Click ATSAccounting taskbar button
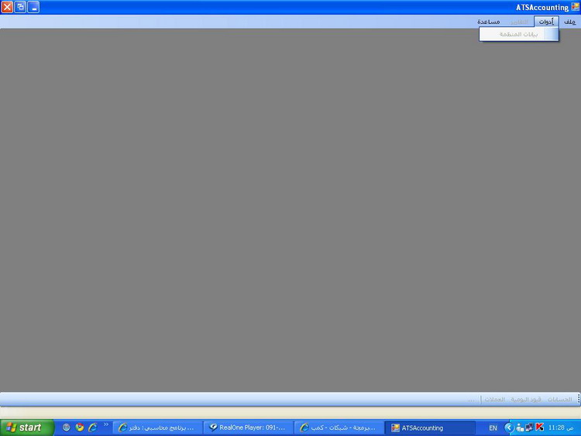Viewport: 581px width, 436px height. click(430, 427)
